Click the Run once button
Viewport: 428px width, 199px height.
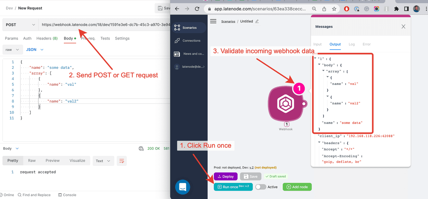(233, 187)
